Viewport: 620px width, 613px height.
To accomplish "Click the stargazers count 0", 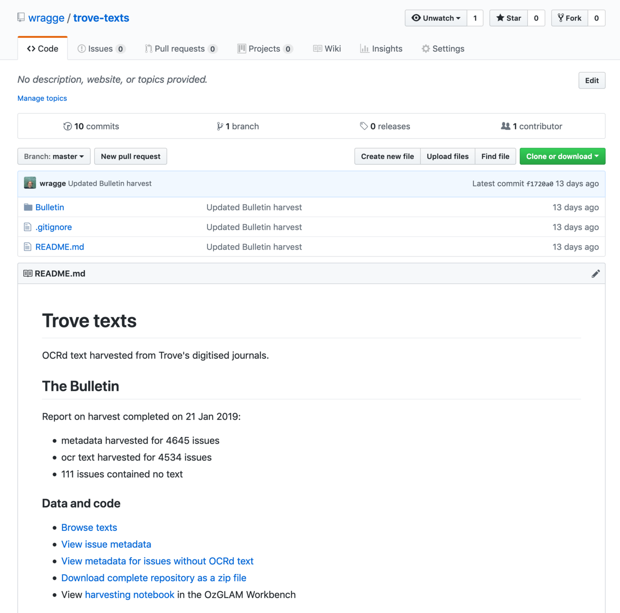I will pyautogui.click(x=536, y=18).
